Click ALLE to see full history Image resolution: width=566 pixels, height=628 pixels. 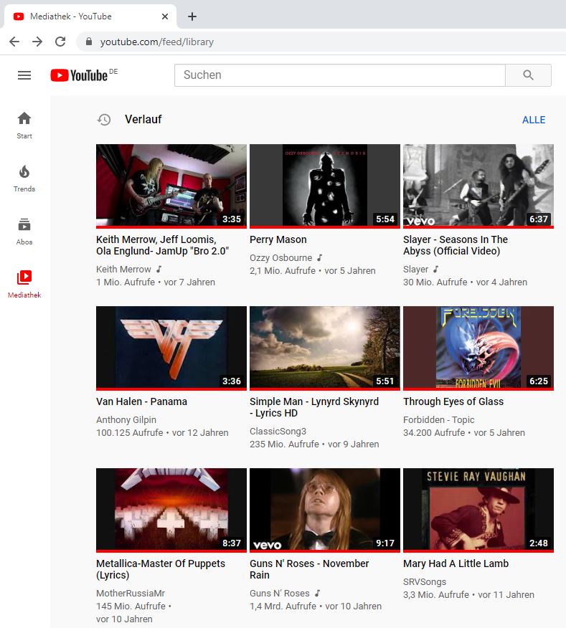tap(534, 120)
